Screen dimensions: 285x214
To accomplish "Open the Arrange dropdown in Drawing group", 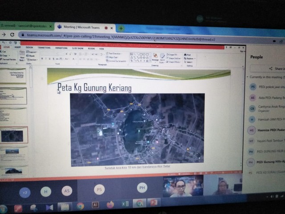I will (155, 57).
